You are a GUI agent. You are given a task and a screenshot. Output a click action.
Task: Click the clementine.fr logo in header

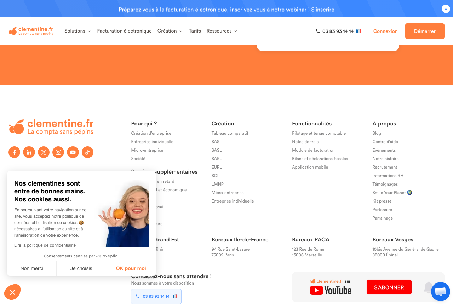31,31
